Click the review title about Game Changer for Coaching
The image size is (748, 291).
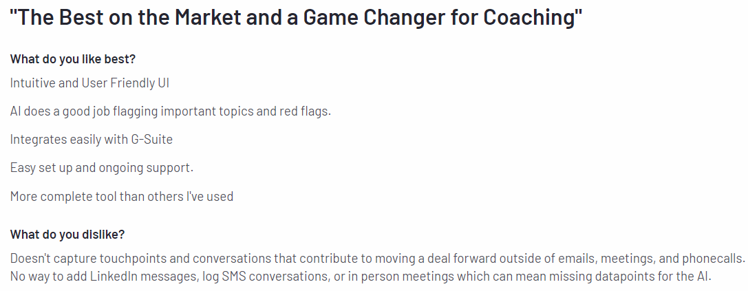click(x=296, y=18)
